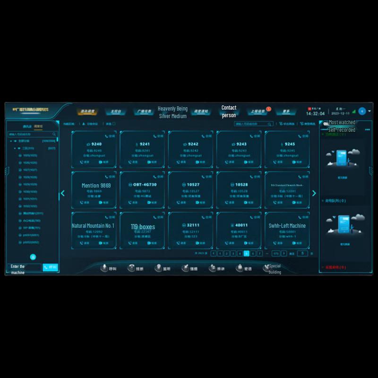This screenshot has height=378, width=378.
Task: Click the search magnifier in the left panel
Action: (x=54, y=134)
